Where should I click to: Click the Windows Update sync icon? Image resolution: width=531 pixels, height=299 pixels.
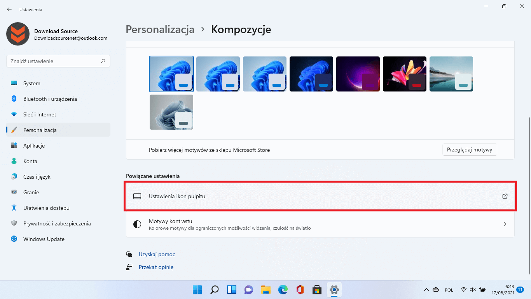coord(14,239)
